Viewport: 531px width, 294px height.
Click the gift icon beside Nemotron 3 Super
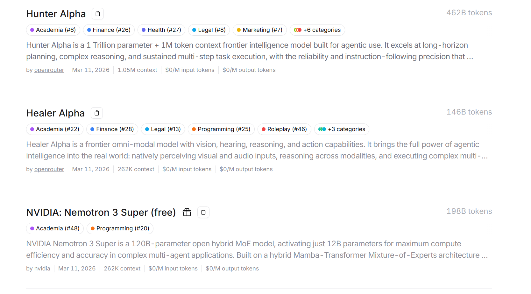click(187, 212)
